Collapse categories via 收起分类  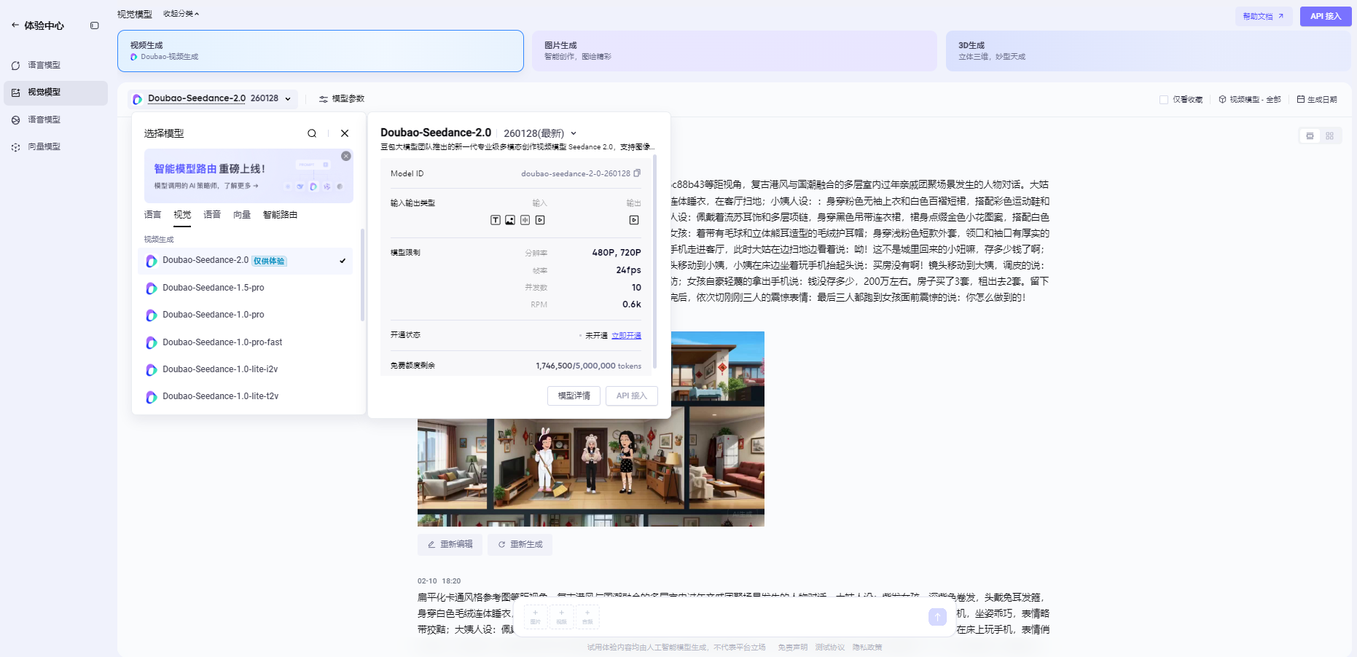181,13
